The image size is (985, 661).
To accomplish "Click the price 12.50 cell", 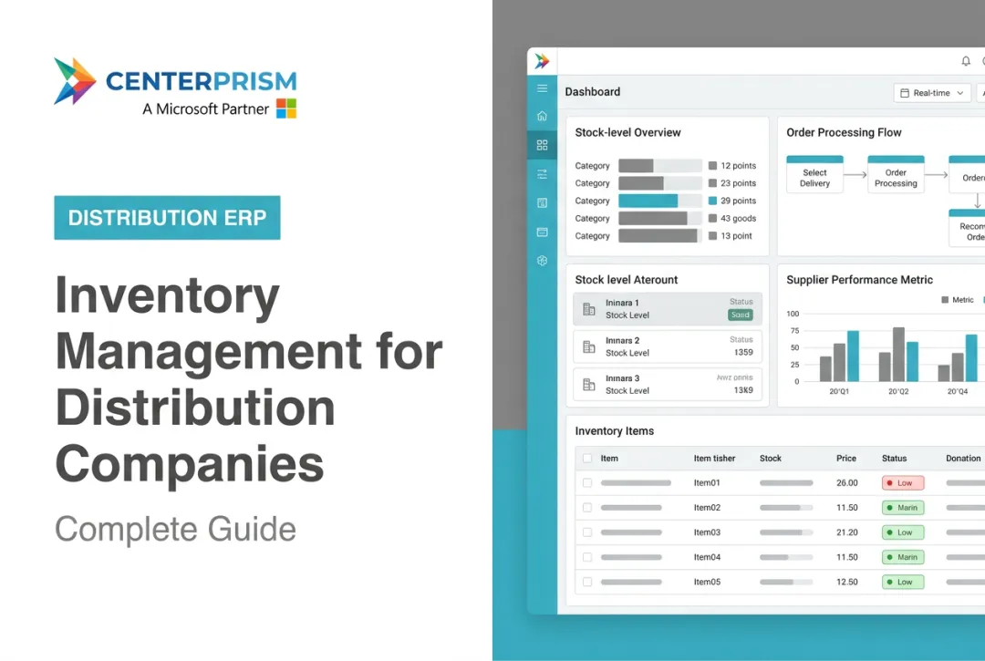I will click(846, 582).
